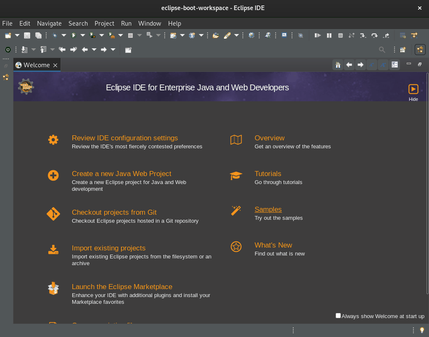Viewport: 429px width, 337px height.
Task: Open the Navigate menu
Action: 49,24
